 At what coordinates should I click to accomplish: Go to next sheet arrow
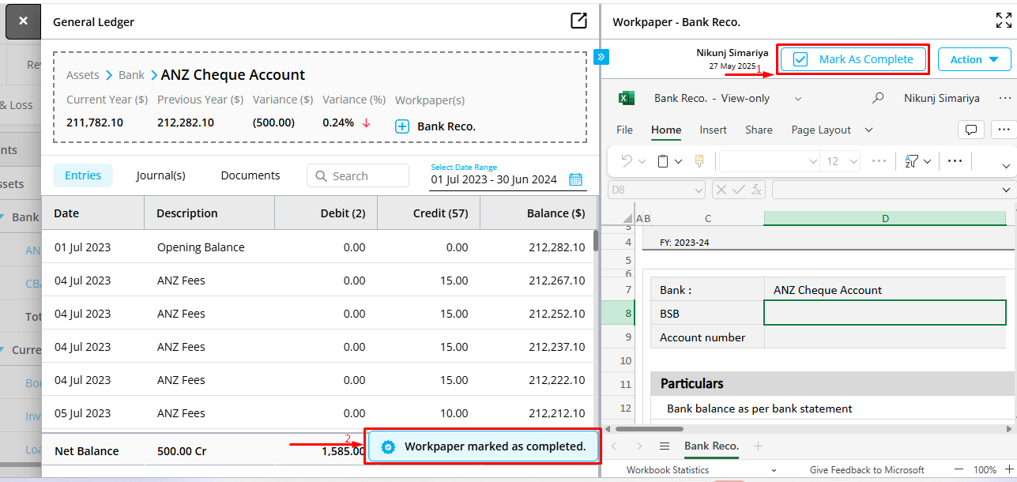coord(639,446)
